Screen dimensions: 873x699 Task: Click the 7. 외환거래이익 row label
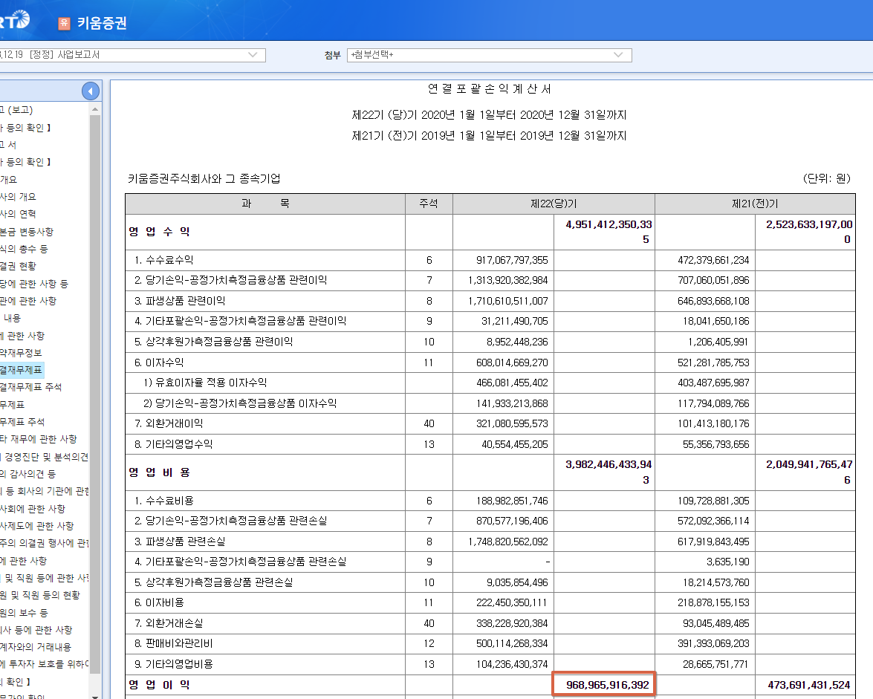[x=169, y=423]
